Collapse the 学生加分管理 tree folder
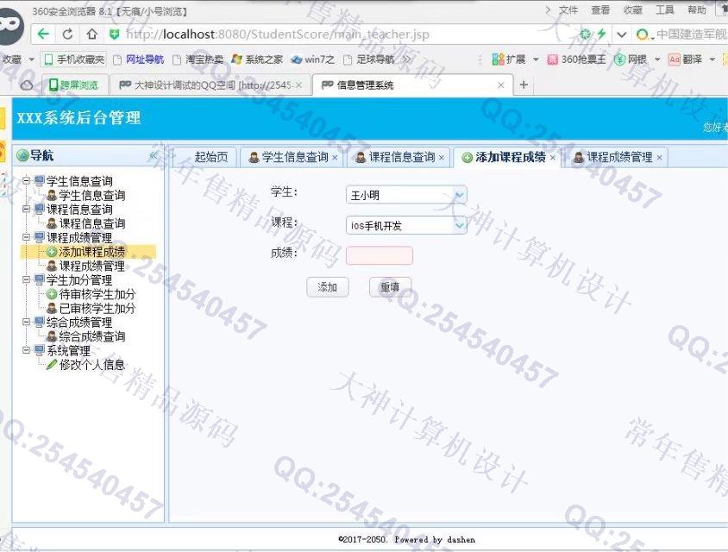Viewport: 728px width, 552px height. click(x=27, y=280)
